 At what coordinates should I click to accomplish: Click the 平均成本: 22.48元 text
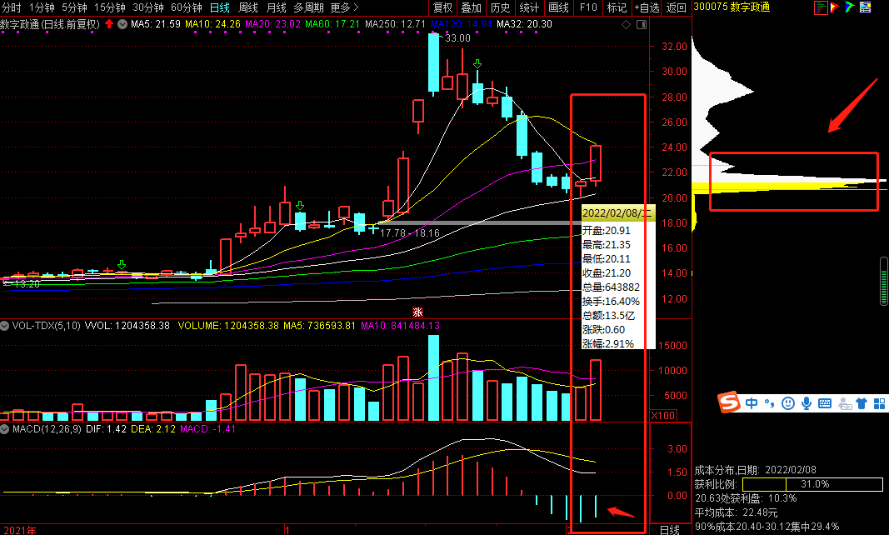[x=737, y=512]
